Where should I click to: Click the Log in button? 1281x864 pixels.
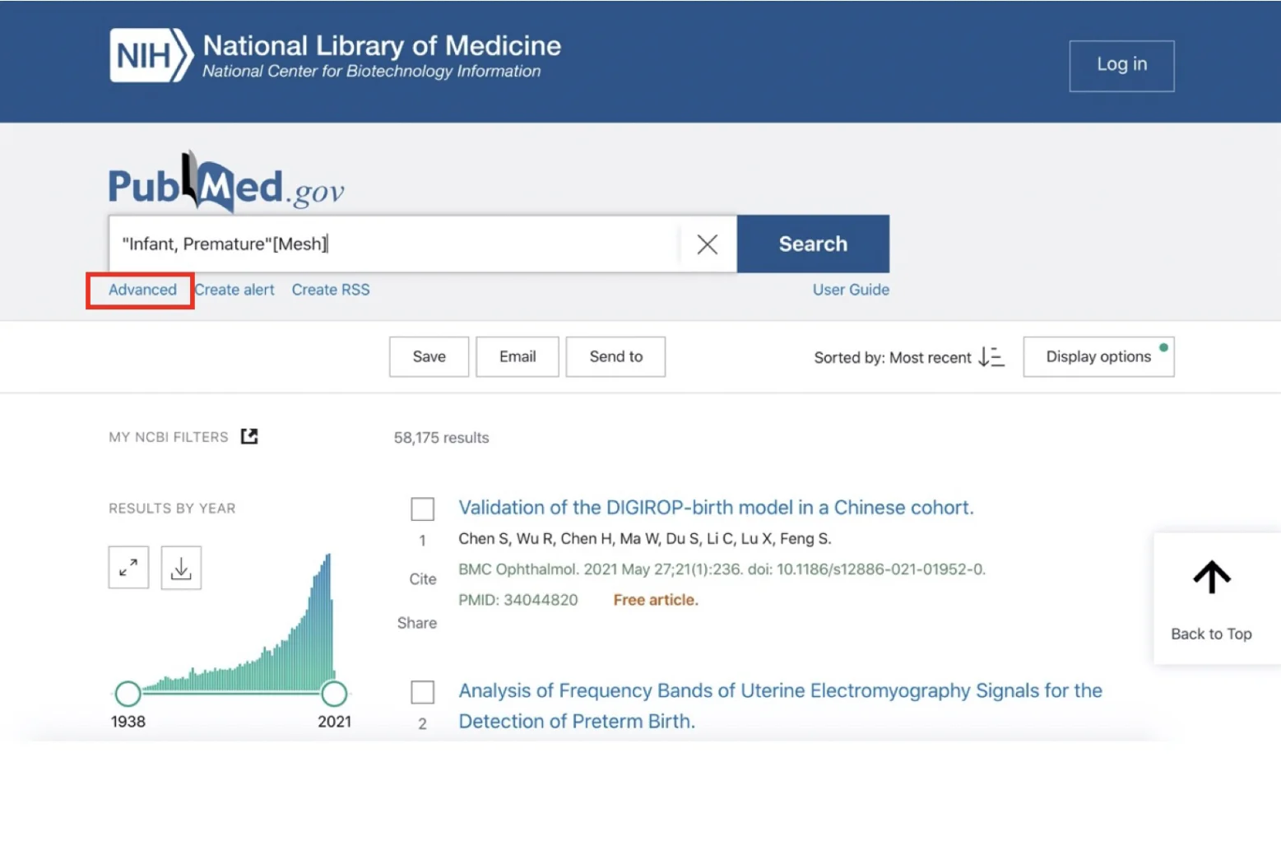tap(1121, 65)
